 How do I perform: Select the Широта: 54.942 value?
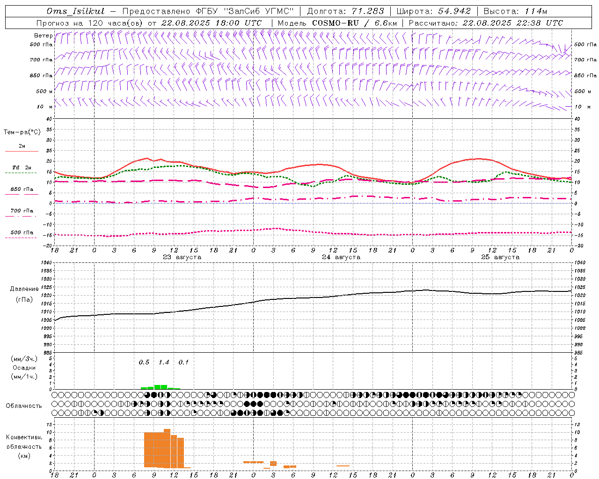(x=434, y=11)
